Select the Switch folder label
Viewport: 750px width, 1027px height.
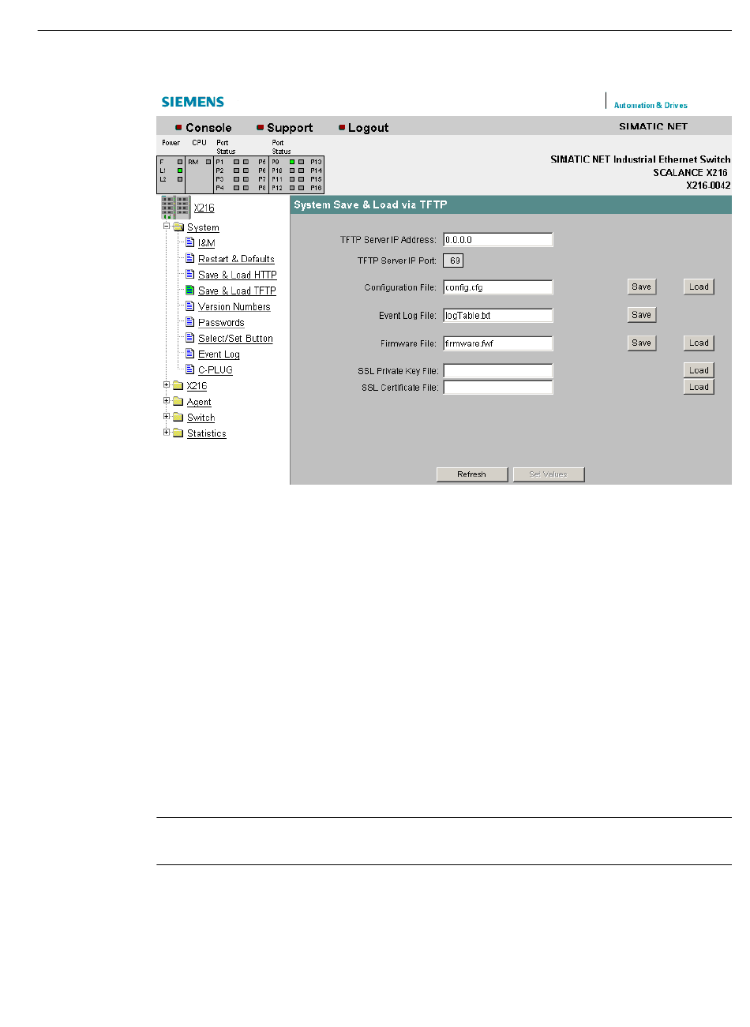(201, 418)
